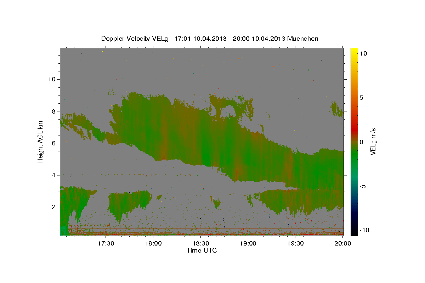
Task: Click the 'VELg m/s' colorbar title
Action: click(x=373, y=142)
